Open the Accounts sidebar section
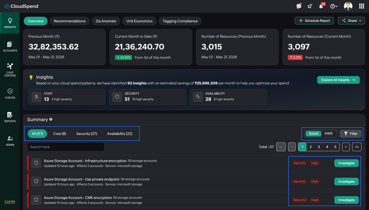The height and width of the screenshot is (210, 369). coord(10,47)
